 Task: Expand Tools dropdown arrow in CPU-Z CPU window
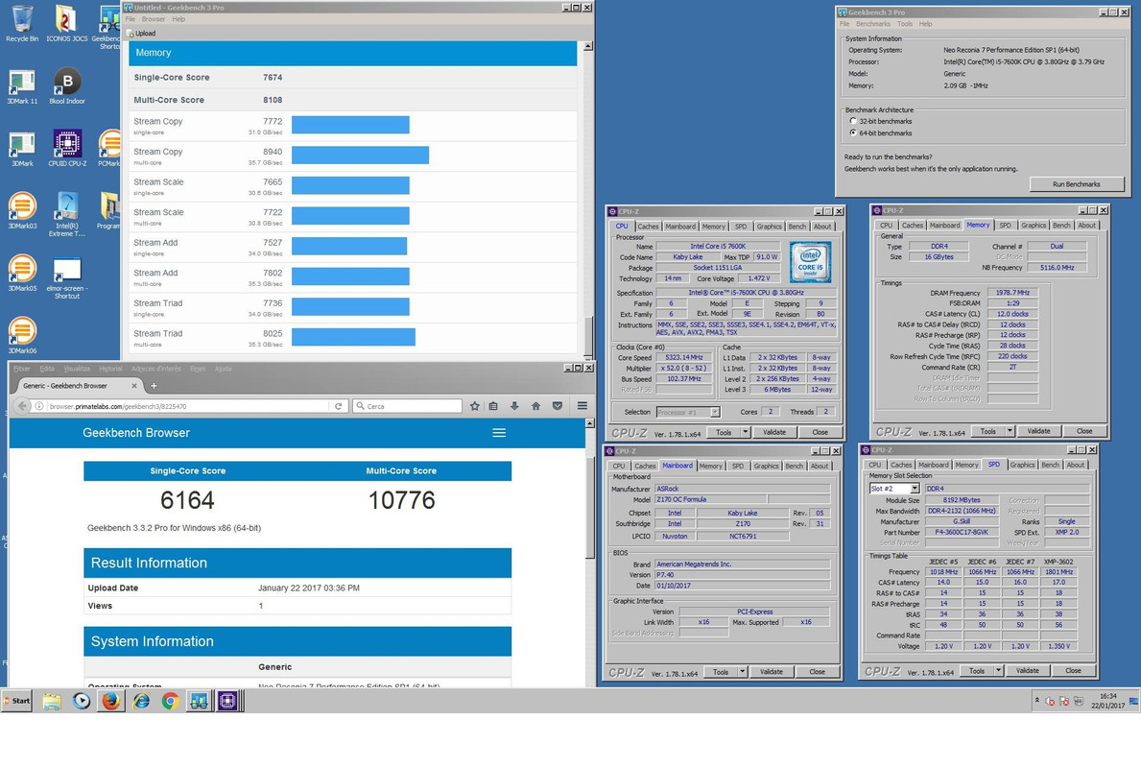point(745,432)
